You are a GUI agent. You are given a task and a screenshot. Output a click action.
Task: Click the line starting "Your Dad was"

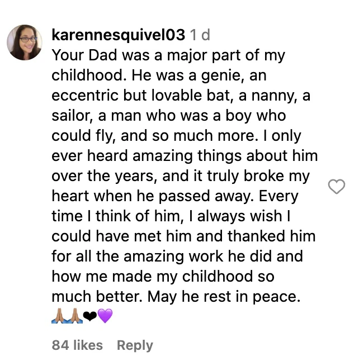tap(168, 55)
